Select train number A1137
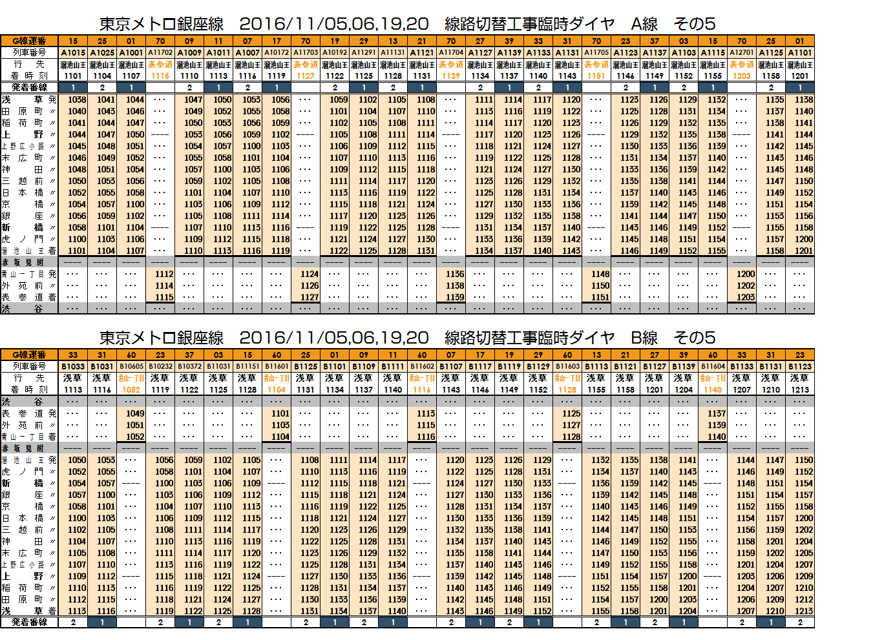This screenshot has width=873, height=640. point(655,52)
